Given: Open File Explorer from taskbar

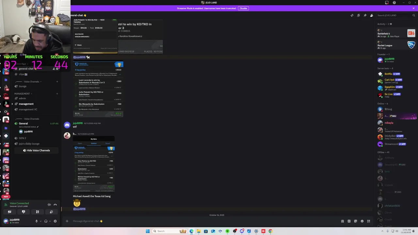Looking at the screenshot, I should (x=199, y=231).
